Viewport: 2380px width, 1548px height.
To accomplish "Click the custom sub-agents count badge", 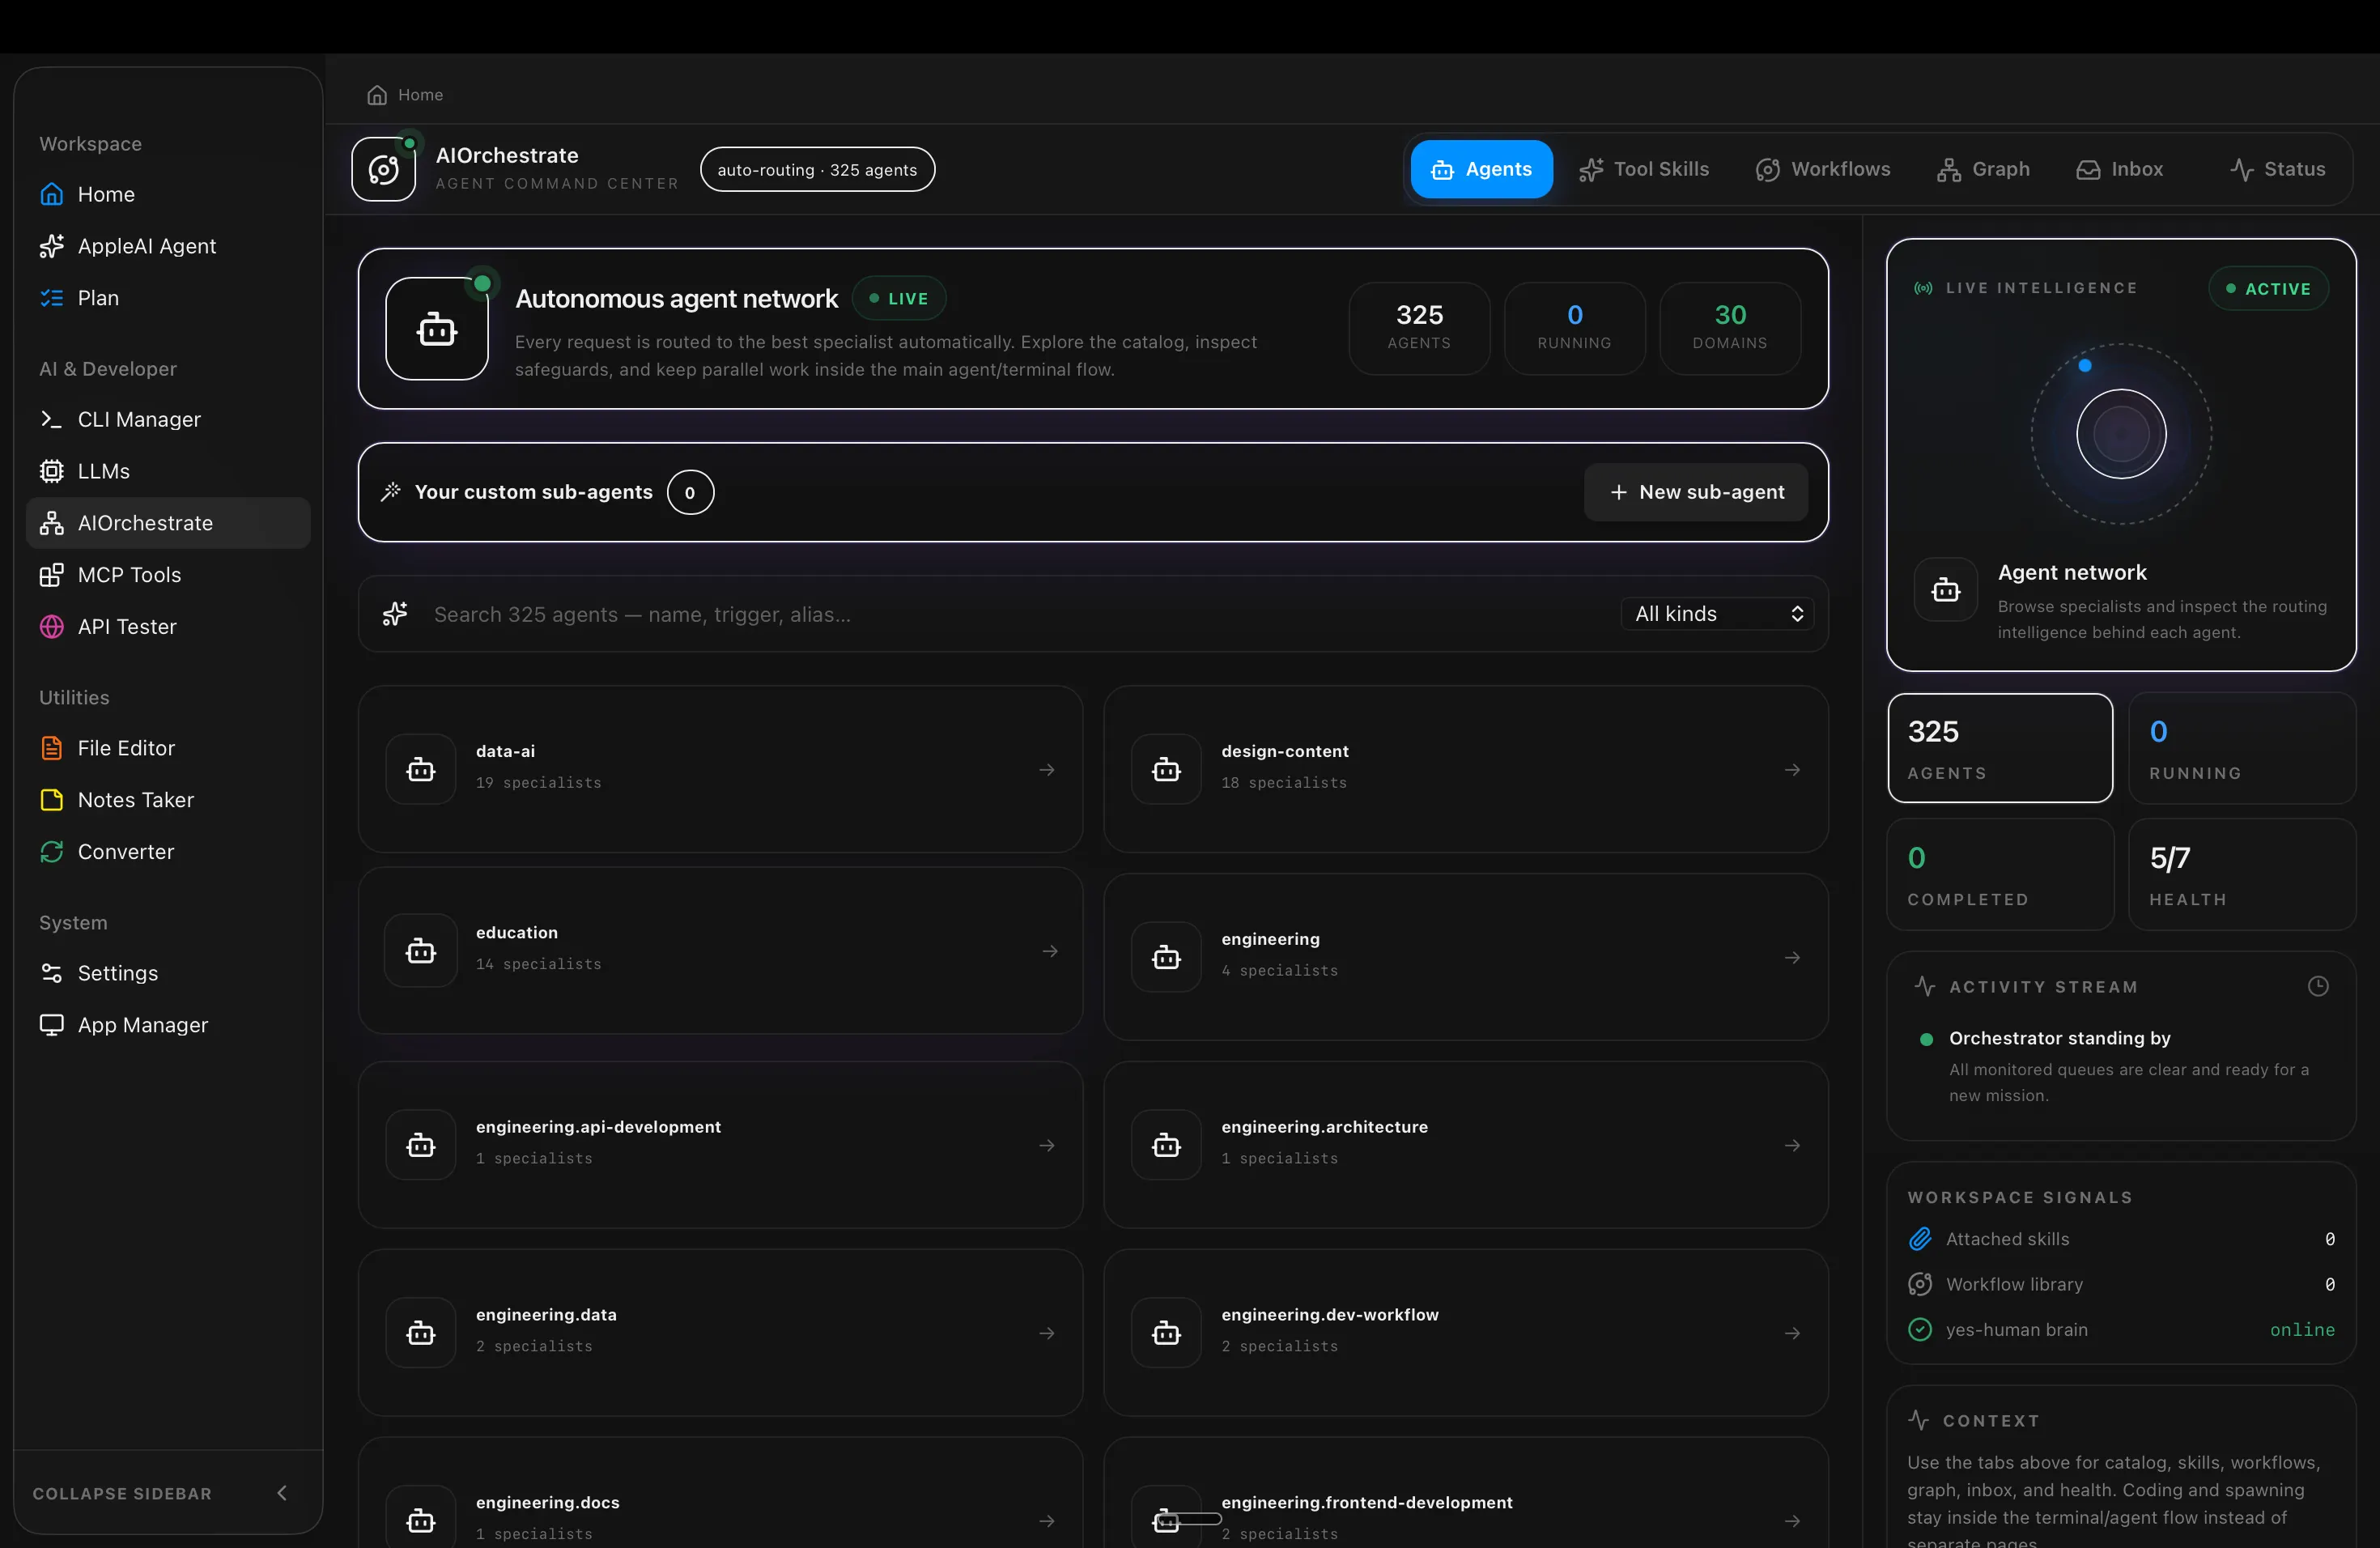I will [x=690, y=492].
